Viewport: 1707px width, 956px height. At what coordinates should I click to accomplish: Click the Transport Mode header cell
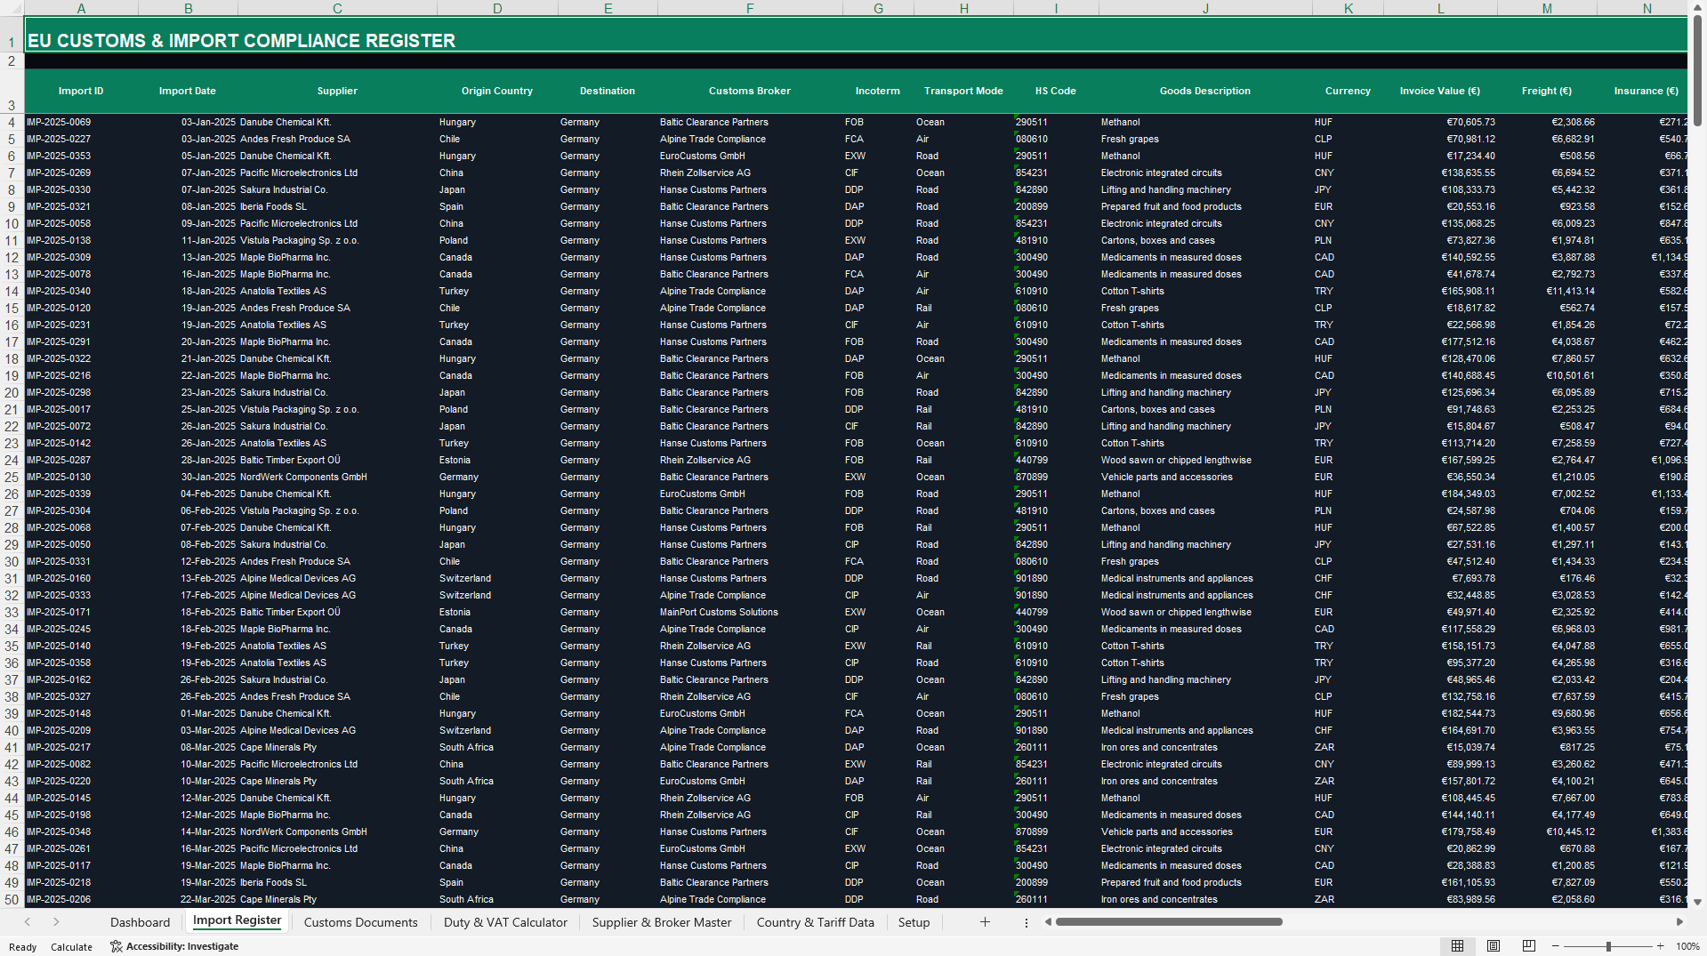coord(963,91)
